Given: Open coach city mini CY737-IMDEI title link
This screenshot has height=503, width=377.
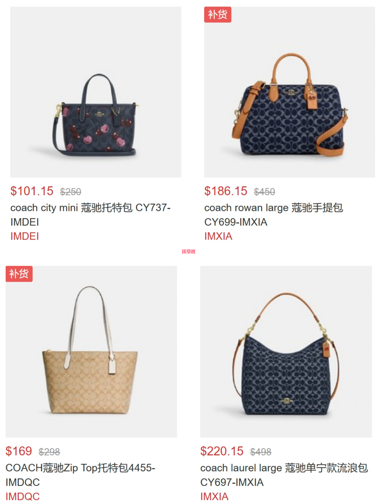Looking at the screenshot, I should click(90, 215).
